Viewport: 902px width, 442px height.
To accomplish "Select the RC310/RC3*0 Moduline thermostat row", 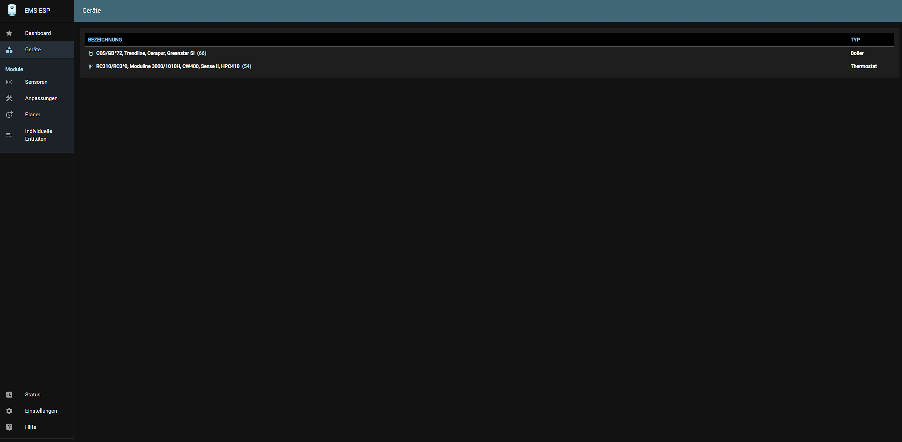I will pos(489,66).
